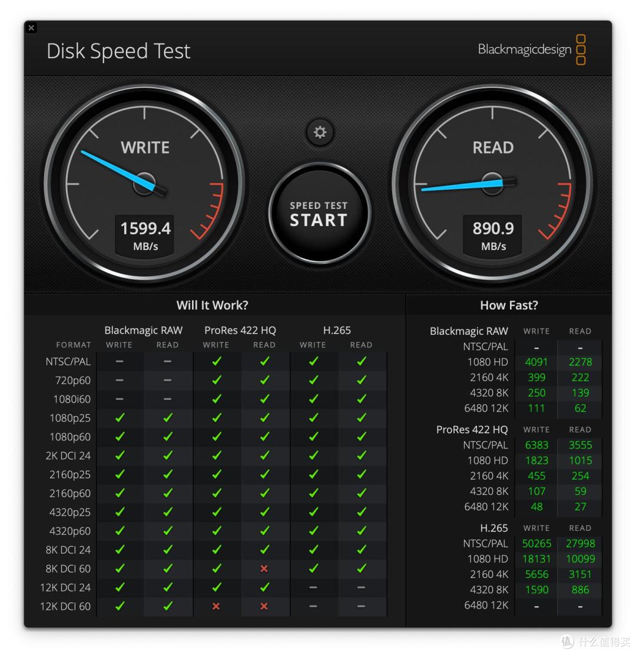This screenshot has width=636, height=655.
Task: Click the 2160p25 H.265 read checkmark
Action: tap(362, 474)
